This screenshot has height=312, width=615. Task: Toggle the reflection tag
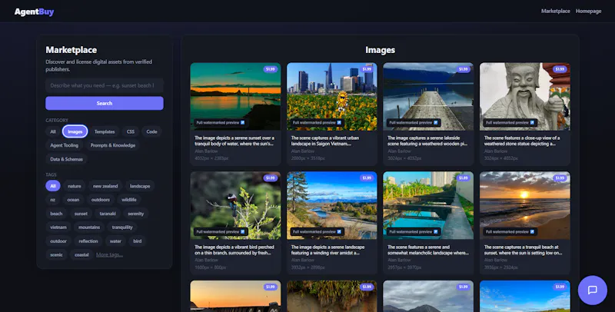(88, 241)
